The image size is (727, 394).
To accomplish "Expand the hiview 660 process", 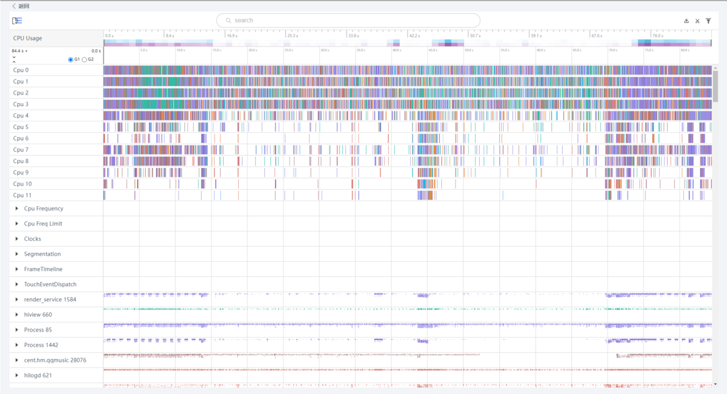I will pos(17,315).
